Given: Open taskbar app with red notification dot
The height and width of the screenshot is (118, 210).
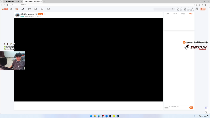Looking at the screenshot, I should pos(103,116).
